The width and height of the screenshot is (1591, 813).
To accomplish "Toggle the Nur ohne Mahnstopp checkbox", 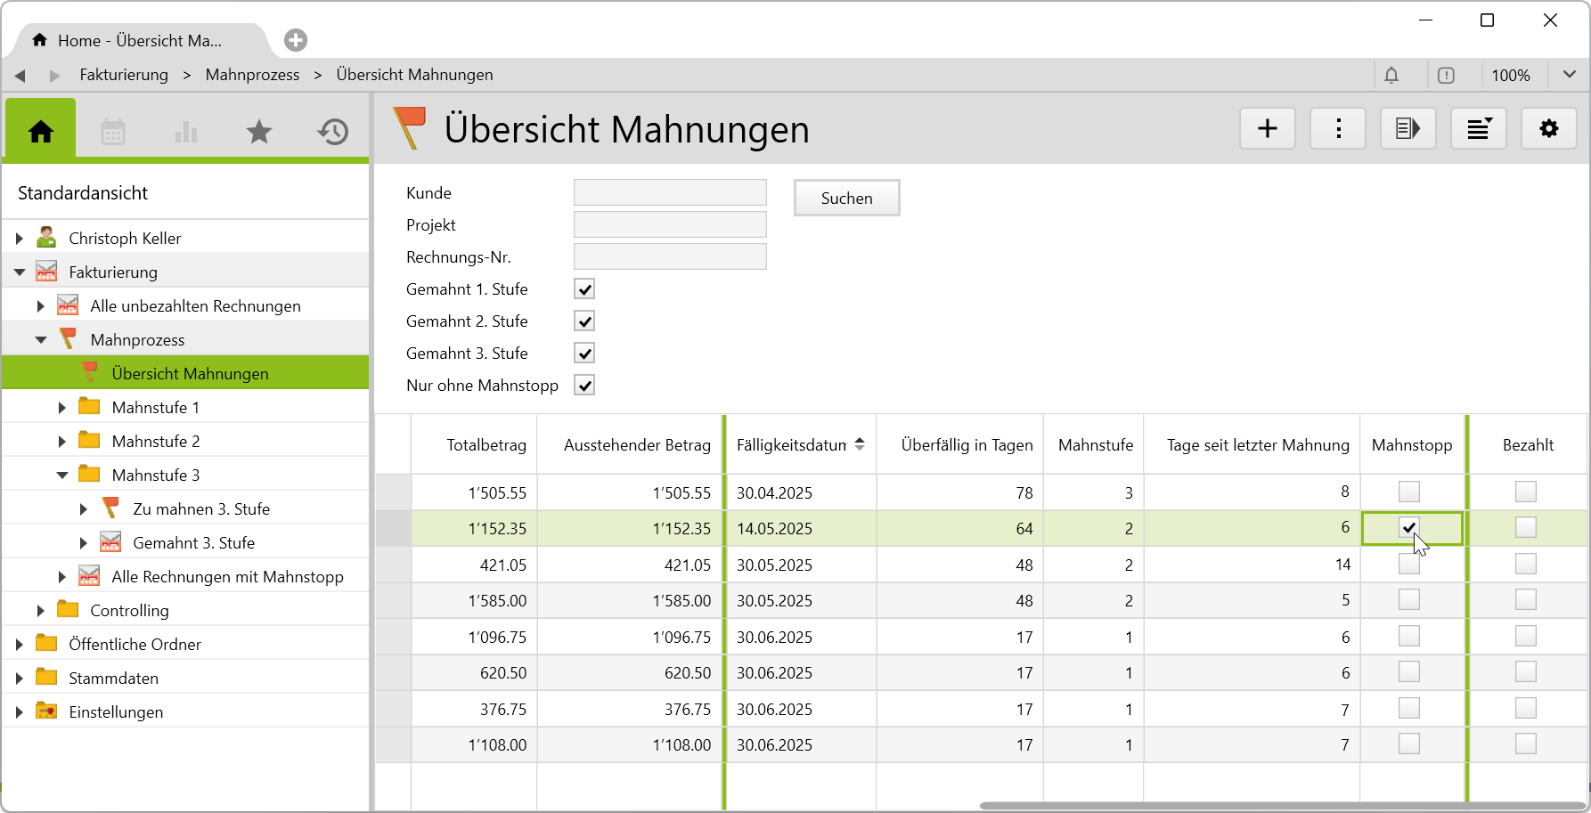I will [x=584, y=386].
